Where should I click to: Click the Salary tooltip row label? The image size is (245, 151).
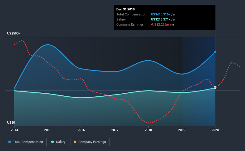point(121,19)
